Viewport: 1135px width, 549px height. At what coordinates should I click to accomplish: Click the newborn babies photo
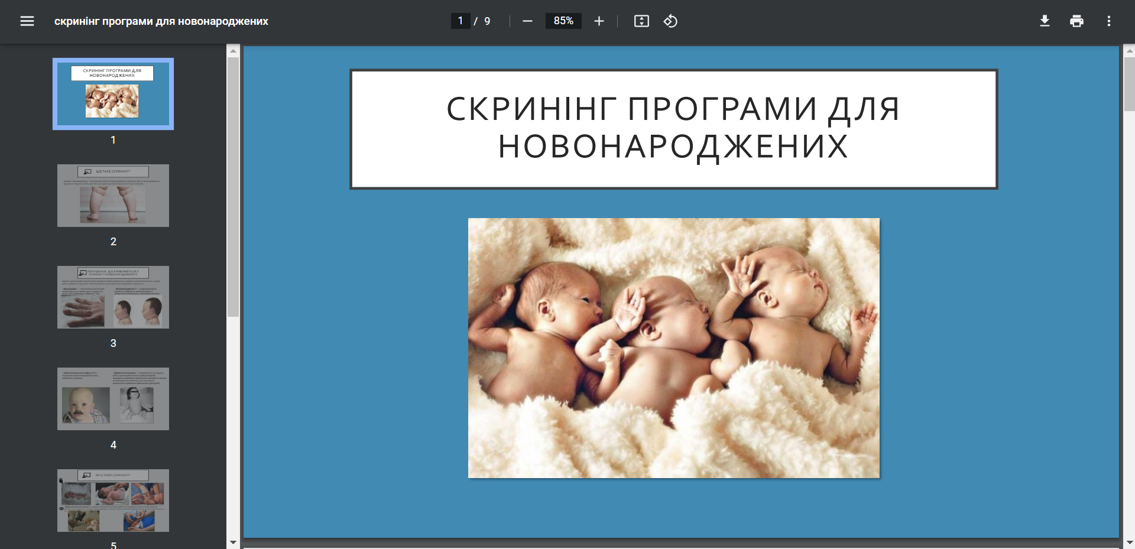point(674,348)
